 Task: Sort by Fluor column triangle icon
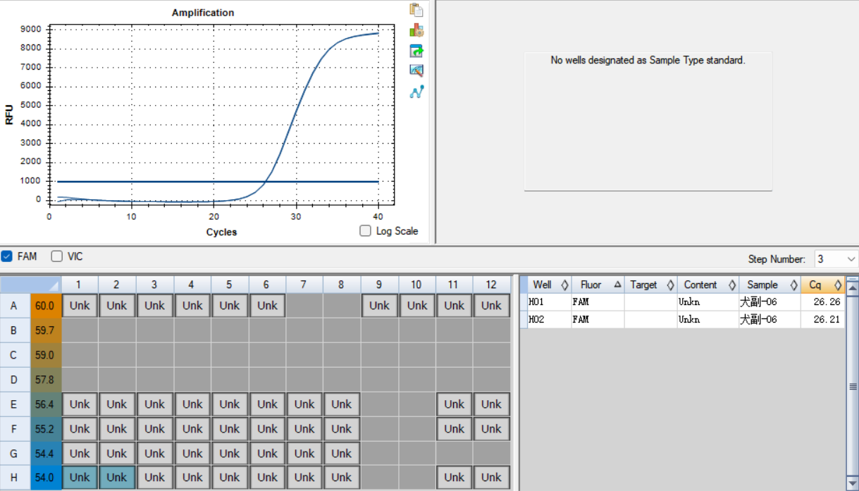(x=617, y=285)
